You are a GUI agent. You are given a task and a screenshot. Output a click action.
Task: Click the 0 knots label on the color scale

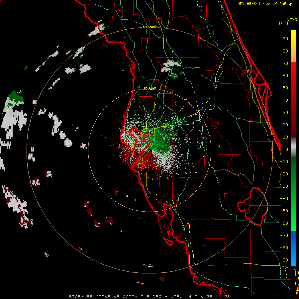point(287,149)
